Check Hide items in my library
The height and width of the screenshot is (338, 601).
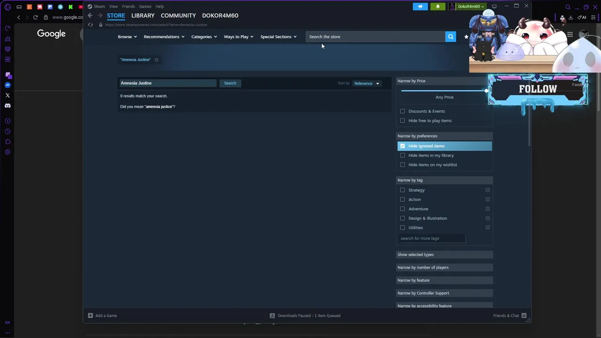[x=402, y=155]
